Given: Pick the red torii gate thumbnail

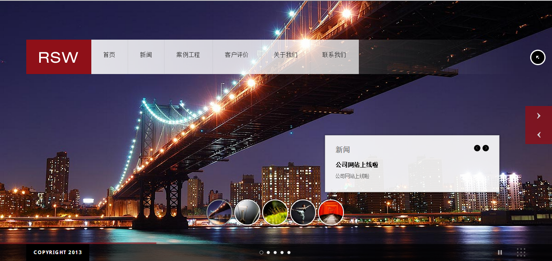Looking at the screenshot, I should (x=331, y=212).
